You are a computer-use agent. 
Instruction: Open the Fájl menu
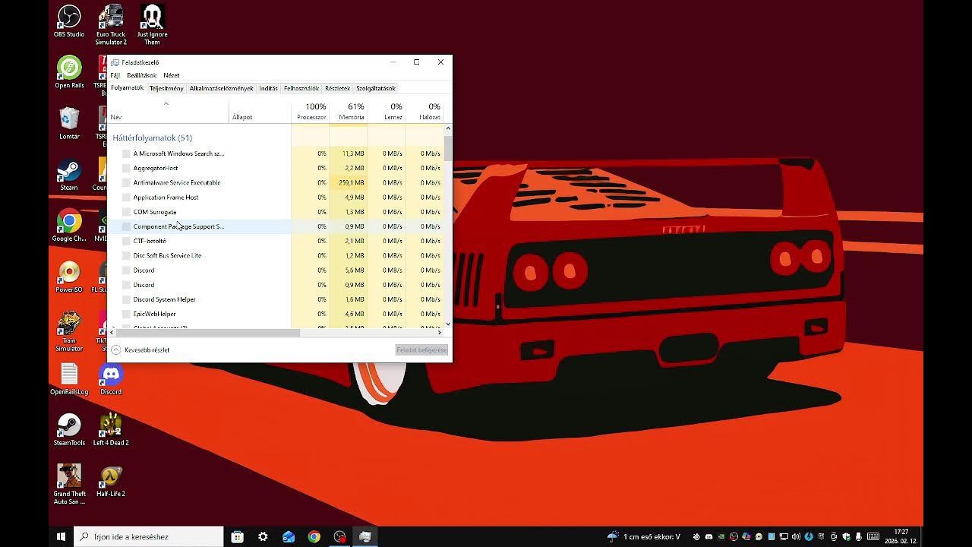click(115, 75)
